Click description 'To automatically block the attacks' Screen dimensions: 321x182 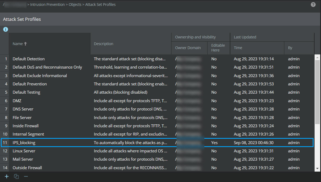coord(131,143)
